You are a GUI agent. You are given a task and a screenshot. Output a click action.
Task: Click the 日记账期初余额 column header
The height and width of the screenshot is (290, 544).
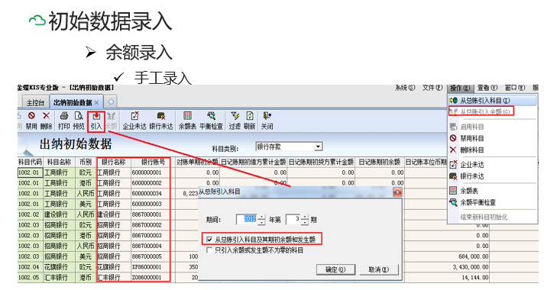pos(380,162)
